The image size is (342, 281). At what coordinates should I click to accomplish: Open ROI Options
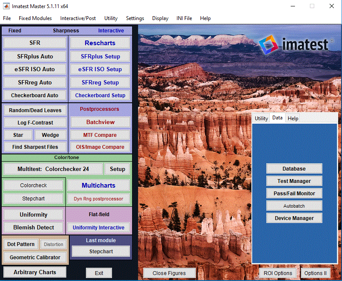pos(277,273)
